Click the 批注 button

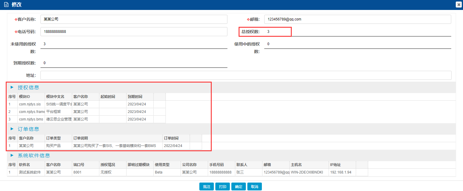pos(207,187)
